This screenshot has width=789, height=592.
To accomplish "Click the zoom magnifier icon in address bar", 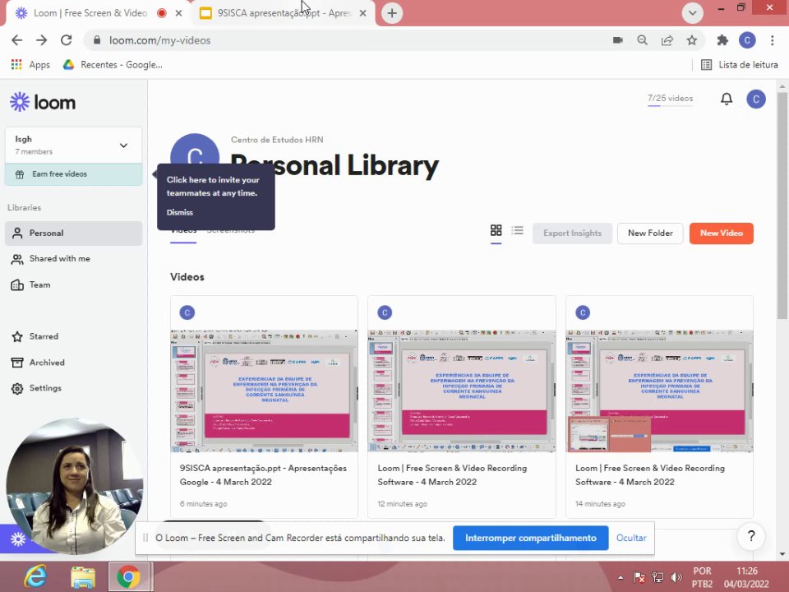I will 642,40.
